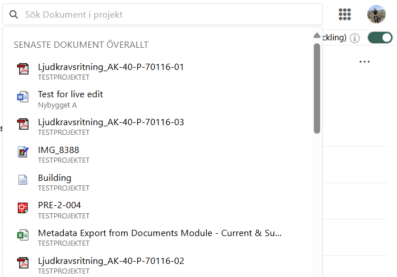The width and height of the screenshot is (397, 277).
Task: Select the Test for live edit result
Action: [x=162, y=99]
